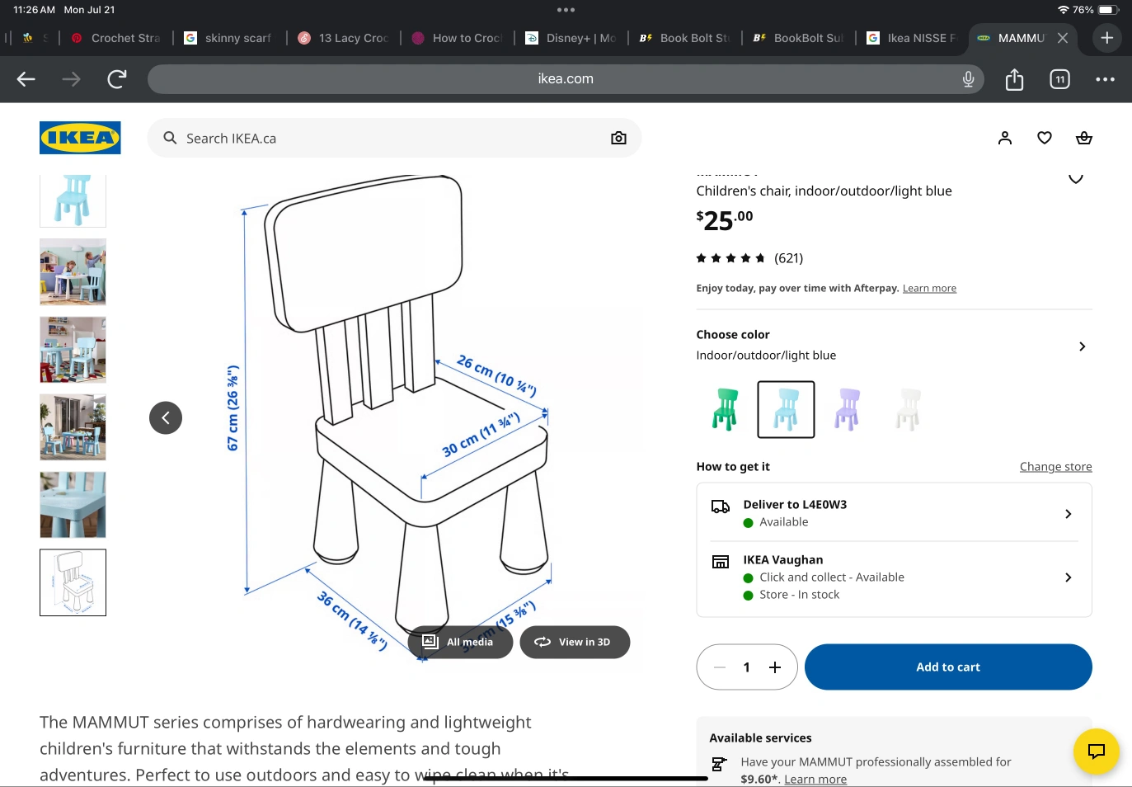This screenshot has width=1132, height=787.
Task: Click the Change store link
Action: pyautogui.click(x=1055, y=466)
